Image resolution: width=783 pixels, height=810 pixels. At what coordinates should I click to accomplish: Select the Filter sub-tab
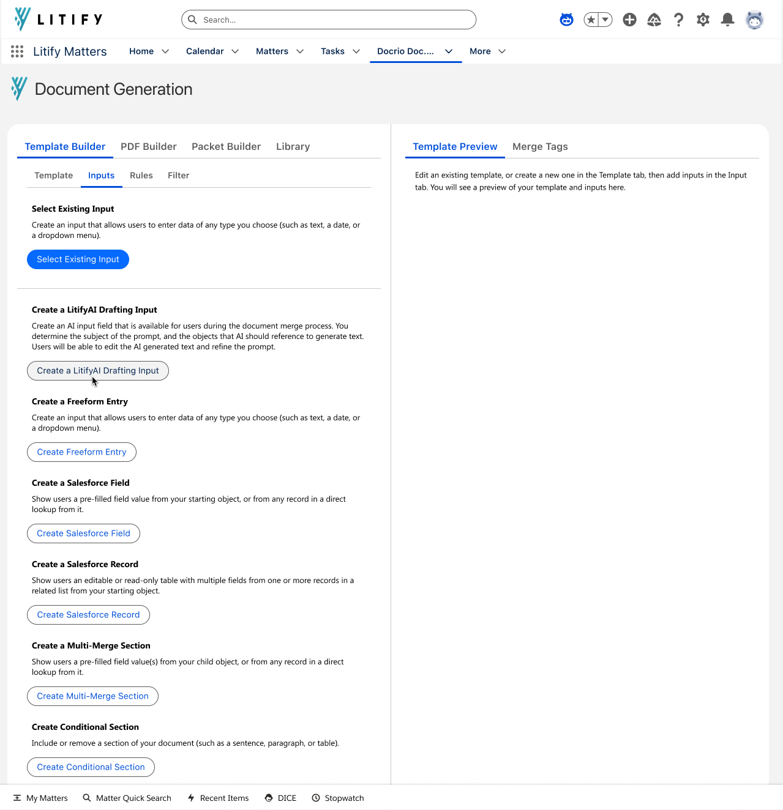tap(178, 176)
